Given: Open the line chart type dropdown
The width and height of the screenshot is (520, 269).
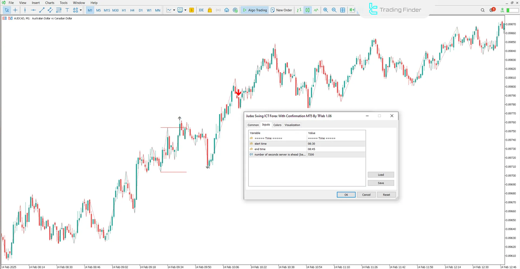Looking at the screenshot, I should [x=174, y=10].
